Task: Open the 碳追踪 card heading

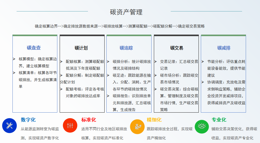Action: [126, 48]
